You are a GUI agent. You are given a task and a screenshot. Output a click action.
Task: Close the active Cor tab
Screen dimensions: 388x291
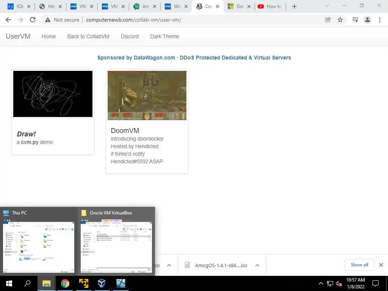tap(217, 6)
